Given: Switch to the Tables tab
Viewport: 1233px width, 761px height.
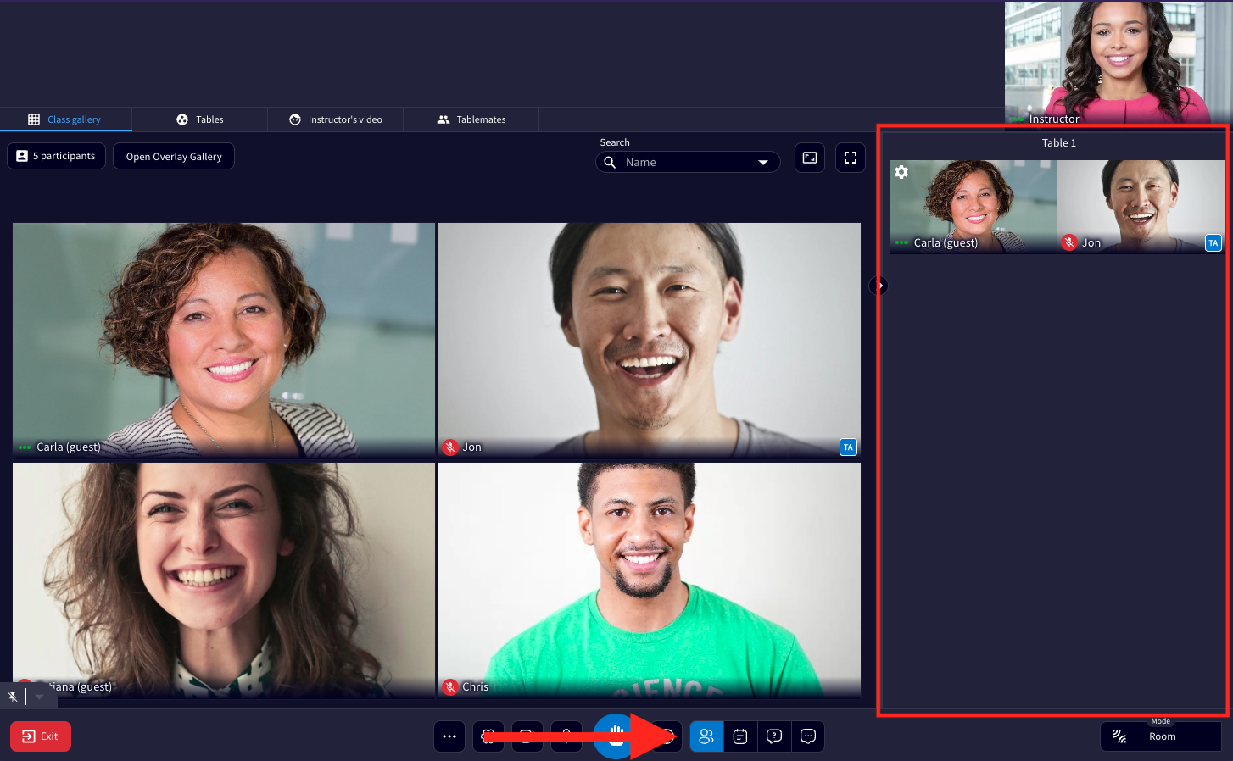Looking at the screenshot, I should click(x=200, y=119).
